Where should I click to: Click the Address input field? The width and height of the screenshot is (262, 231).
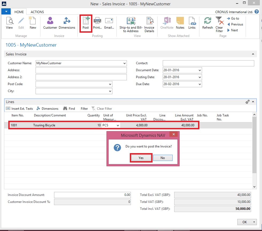pyautogui.click(x=81, y=70)
